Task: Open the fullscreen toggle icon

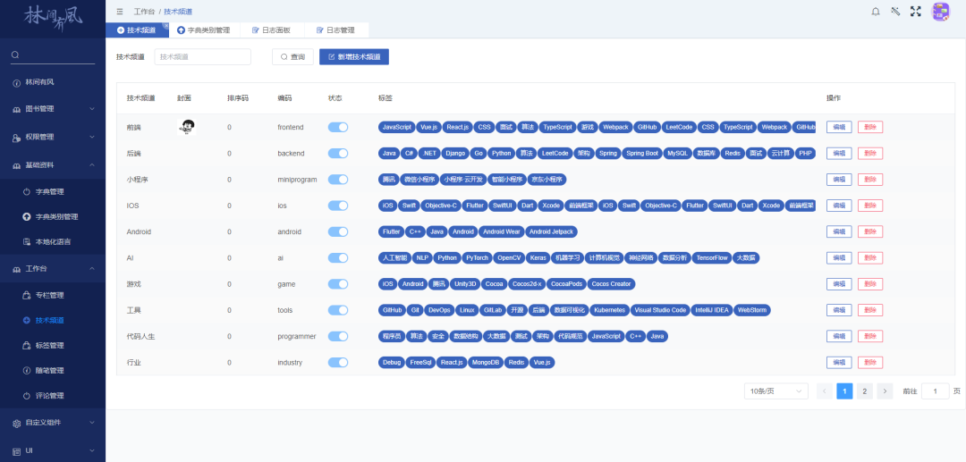Action: click(915, 11)
